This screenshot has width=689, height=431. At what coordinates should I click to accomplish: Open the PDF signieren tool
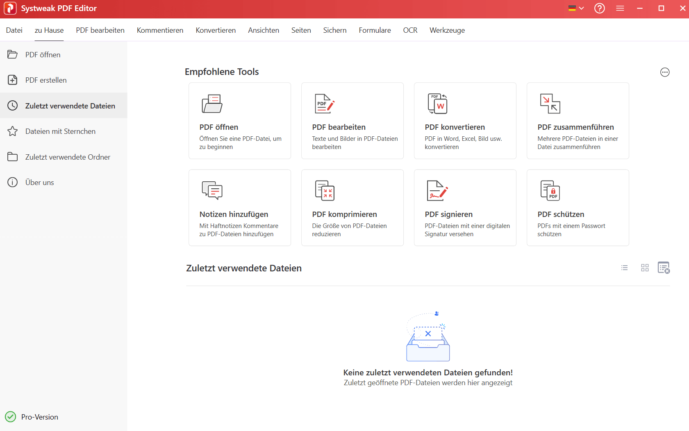pyautogui.click(x=465, y=208)
